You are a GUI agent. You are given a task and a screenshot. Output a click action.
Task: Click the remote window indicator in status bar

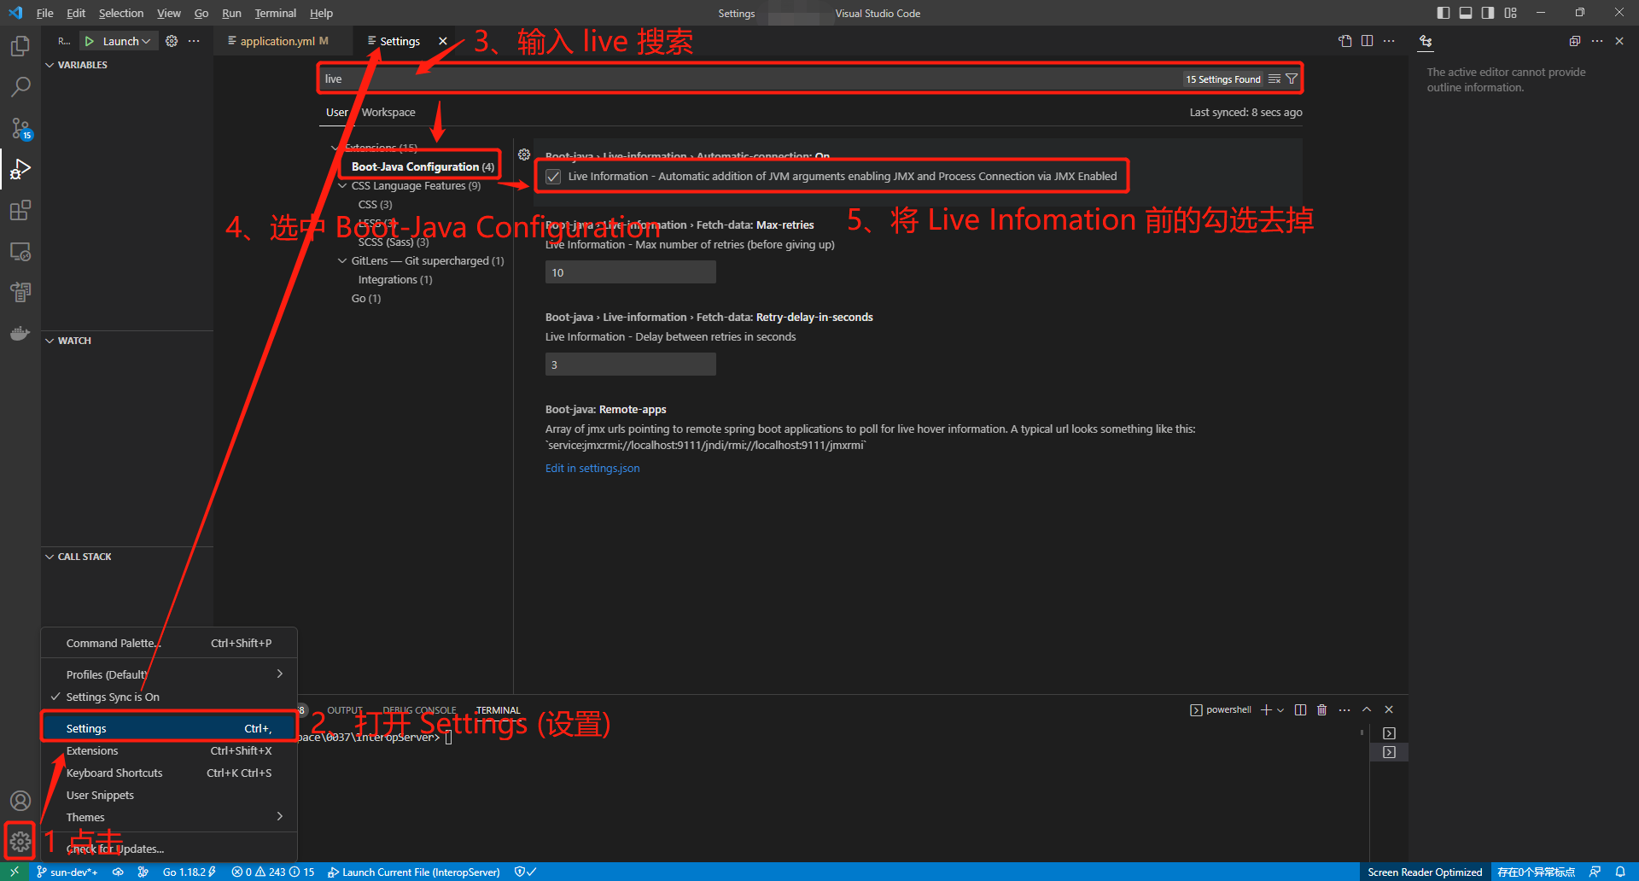15,872
